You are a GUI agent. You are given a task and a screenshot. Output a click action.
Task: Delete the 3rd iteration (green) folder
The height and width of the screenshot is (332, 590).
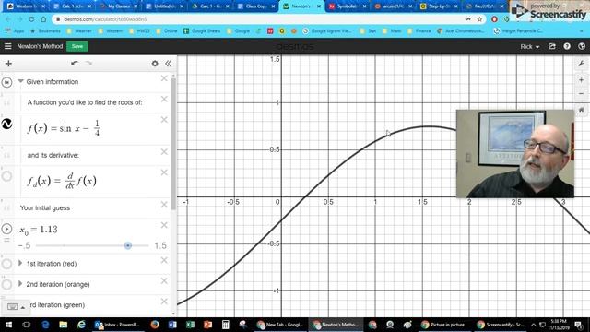(x=164, y=302)
